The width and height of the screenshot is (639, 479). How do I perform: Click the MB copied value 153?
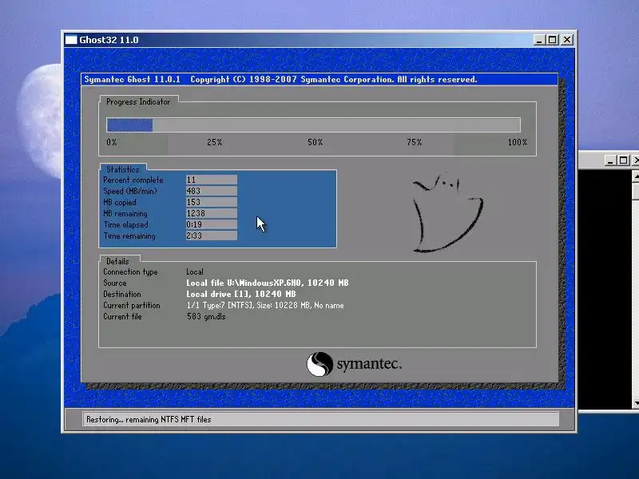click(212, 202)
